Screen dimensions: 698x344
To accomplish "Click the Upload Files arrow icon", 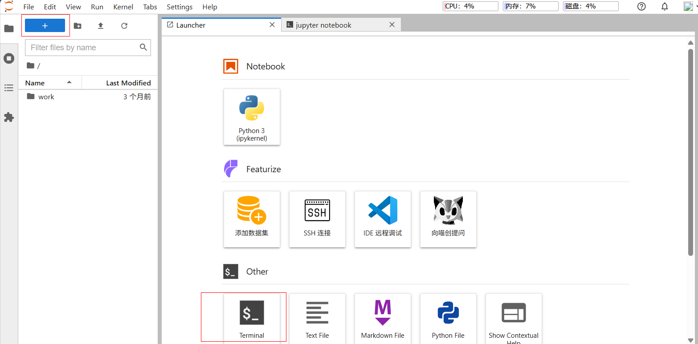I will (x=101, y=26).
